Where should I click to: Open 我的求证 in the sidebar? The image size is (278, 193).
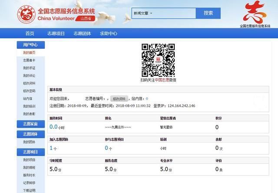click(29, 68)
